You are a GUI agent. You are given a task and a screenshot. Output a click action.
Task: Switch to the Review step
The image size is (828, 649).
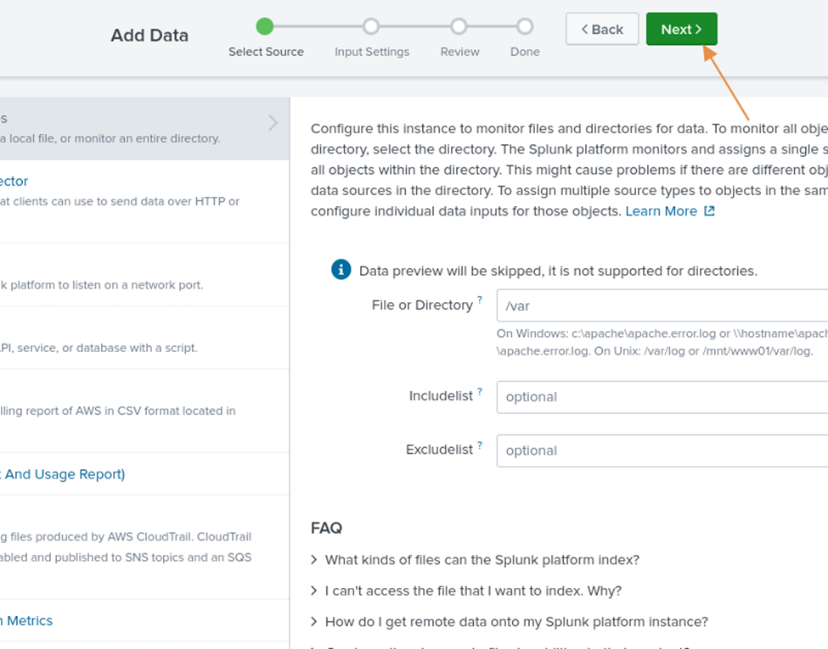459,26
